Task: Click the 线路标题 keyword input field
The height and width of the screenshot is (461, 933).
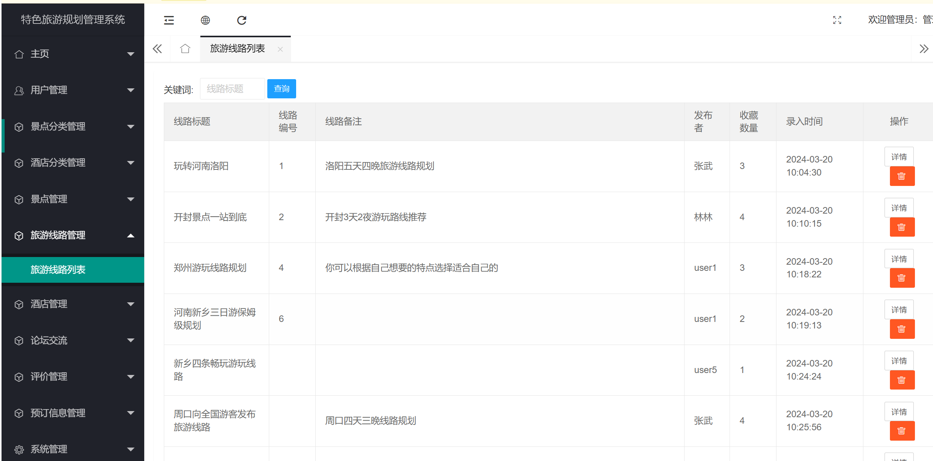Action: point(232,89)
